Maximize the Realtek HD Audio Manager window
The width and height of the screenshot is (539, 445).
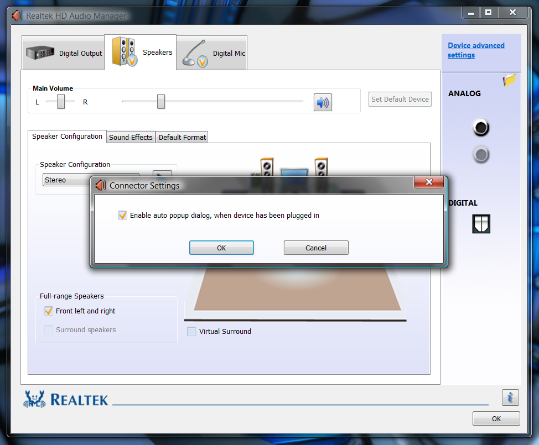488,13
